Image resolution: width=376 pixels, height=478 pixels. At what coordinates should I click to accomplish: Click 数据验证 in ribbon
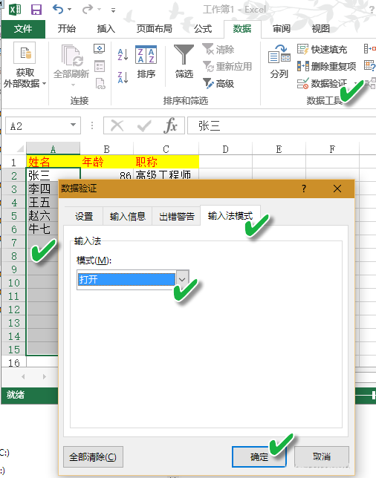322,83
